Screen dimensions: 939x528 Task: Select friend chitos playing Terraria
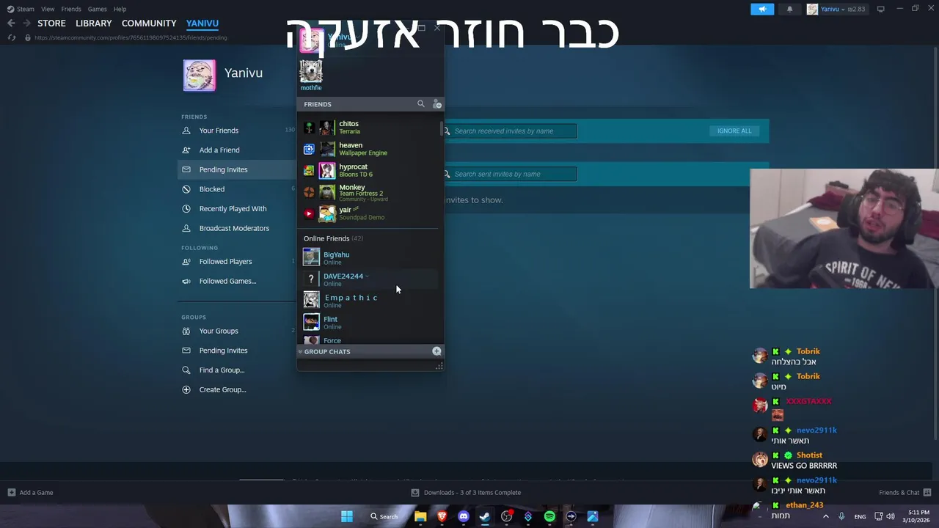[x=369, y=128]
